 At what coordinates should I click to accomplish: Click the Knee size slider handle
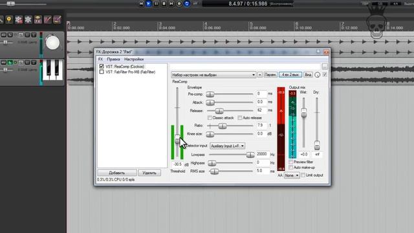210,135
